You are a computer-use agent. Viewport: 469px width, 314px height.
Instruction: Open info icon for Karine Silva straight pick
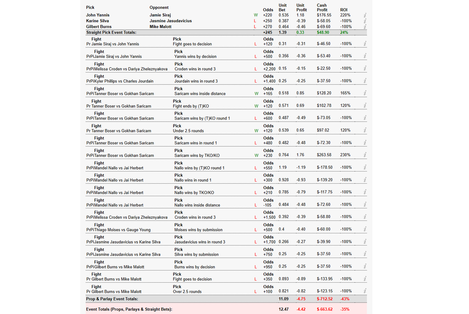click(x=364, y=21)
